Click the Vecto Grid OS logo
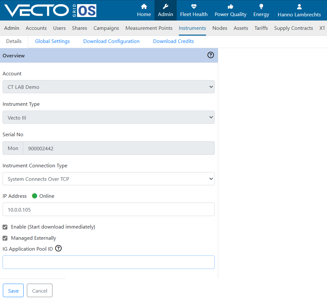This screenshot has height=300, width=327. coord(50,10)
